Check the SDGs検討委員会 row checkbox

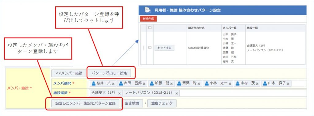(x=150, y=48)
